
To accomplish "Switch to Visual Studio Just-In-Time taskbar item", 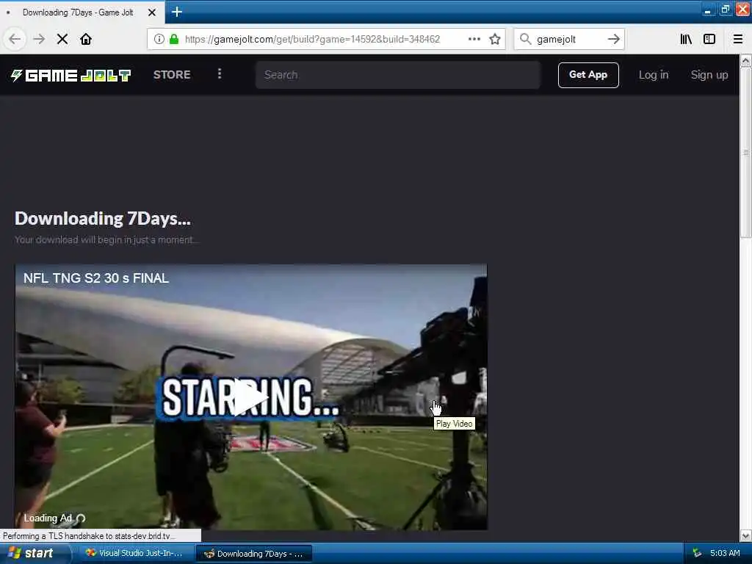I will (136, 554).
